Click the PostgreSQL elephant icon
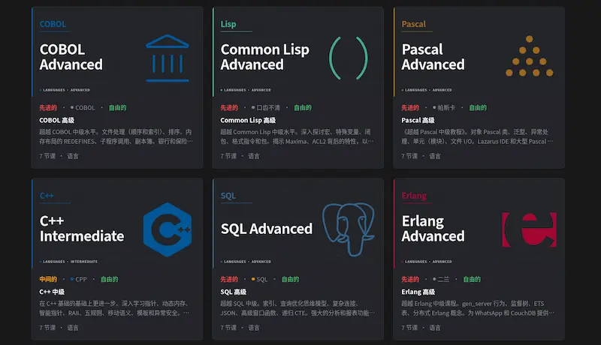The width and height of the screenshot is (601, 345). 349,229
